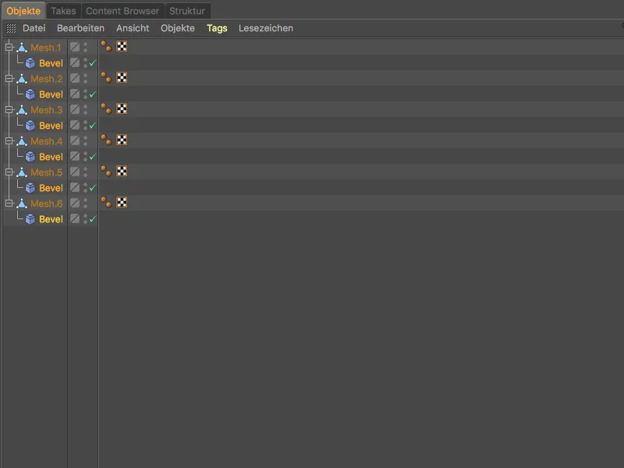The image size is (624, 468).
Task: Select the Phong tag on Mesh.5
Action: click(106, 171)
